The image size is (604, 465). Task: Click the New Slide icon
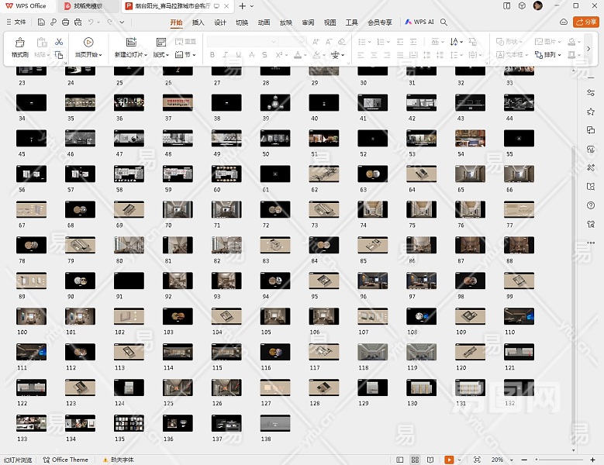(130, 43)
